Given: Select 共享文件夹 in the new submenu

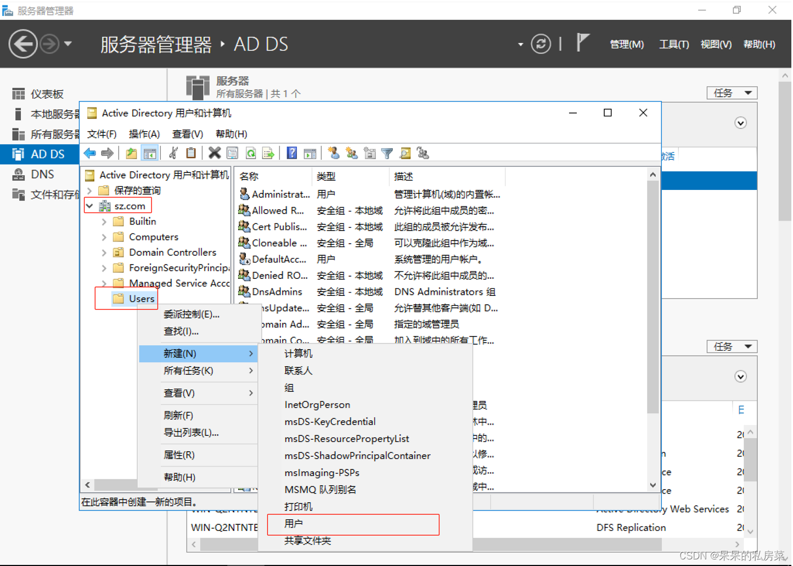Looking at the screenshot, I should (x=365, y=541).
